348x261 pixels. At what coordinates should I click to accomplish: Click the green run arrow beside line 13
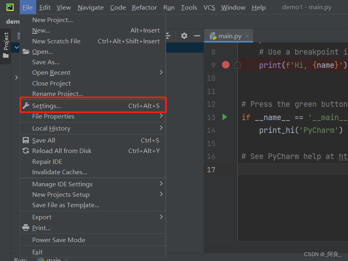coord(224,117)
